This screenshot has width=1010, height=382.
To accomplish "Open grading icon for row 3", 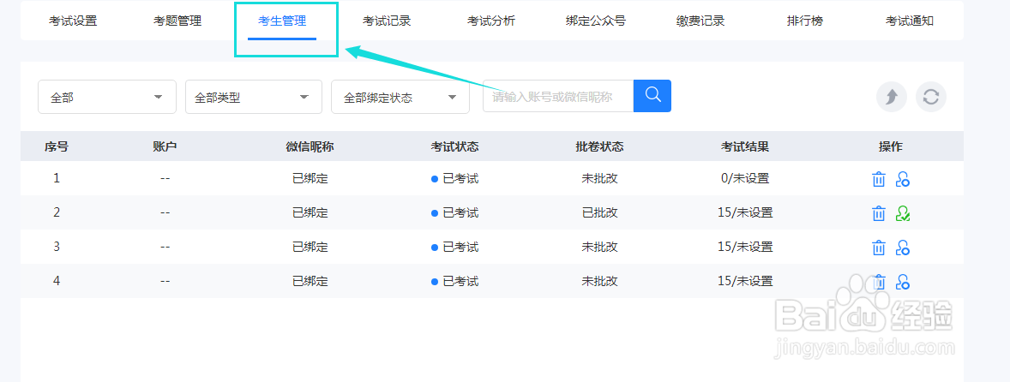I will (903, 247).
